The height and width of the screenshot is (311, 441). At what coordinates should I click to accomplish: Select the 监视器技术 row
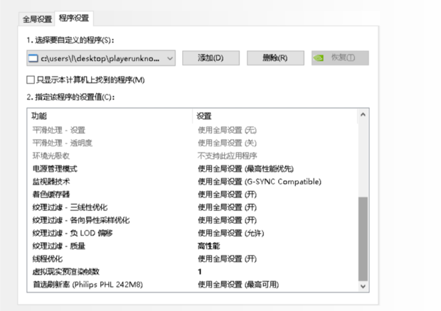tap(193, 182)
